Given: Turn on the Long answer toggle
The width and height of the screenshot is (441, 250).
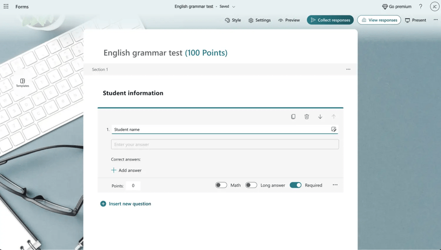Looking at the screenshot, I should click(251, 185).
